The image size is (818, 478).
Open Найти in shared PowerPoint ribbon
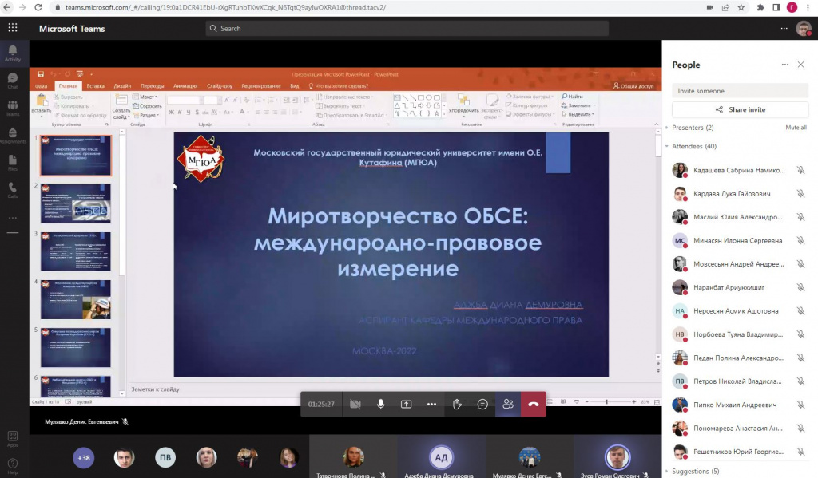(572, 97)
